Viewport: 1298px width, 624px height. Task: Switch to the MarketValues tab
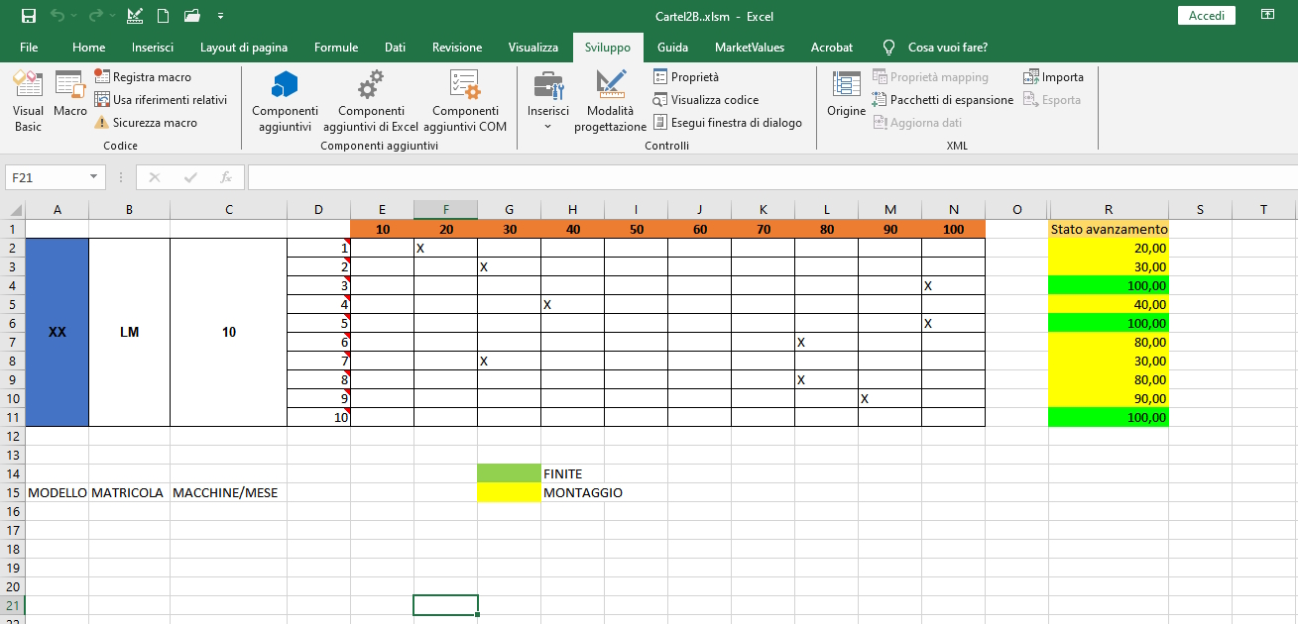[750, 48]
